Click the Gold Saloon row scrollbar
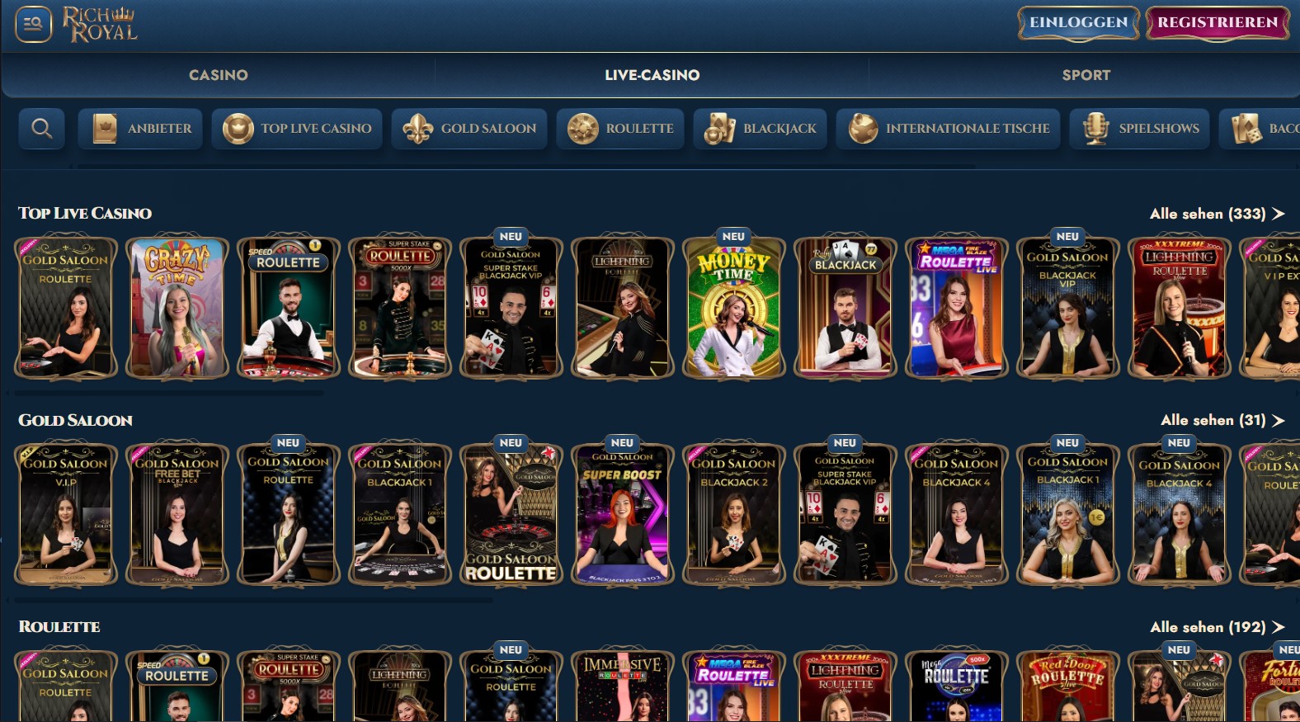 click(x=254, y=601)
